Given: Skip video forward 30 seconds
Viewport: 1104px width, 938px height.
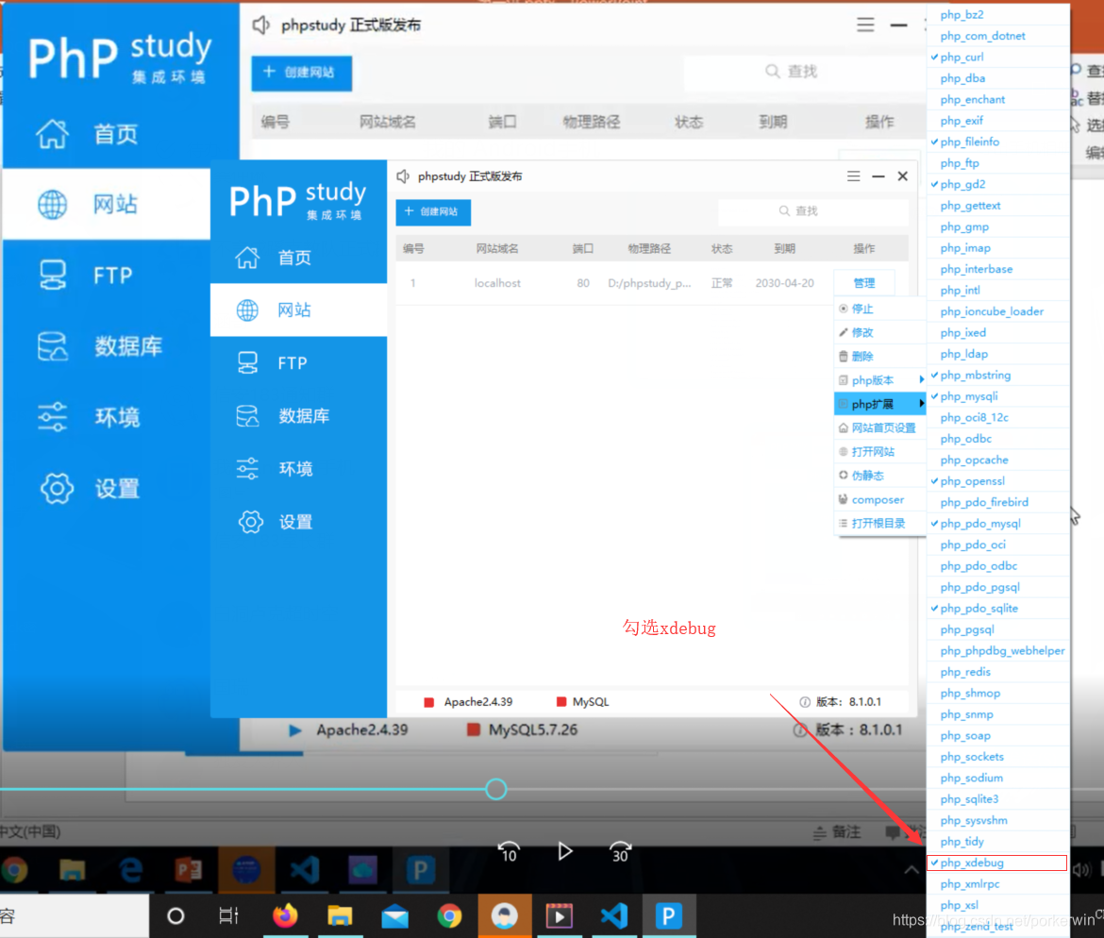Looking at the screenshot, I should tap(620, 851).
